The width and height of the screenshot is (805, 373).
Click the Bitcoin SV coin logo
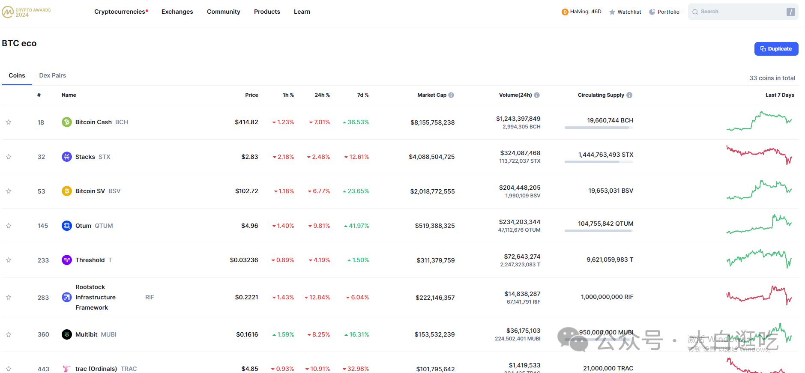67,191
